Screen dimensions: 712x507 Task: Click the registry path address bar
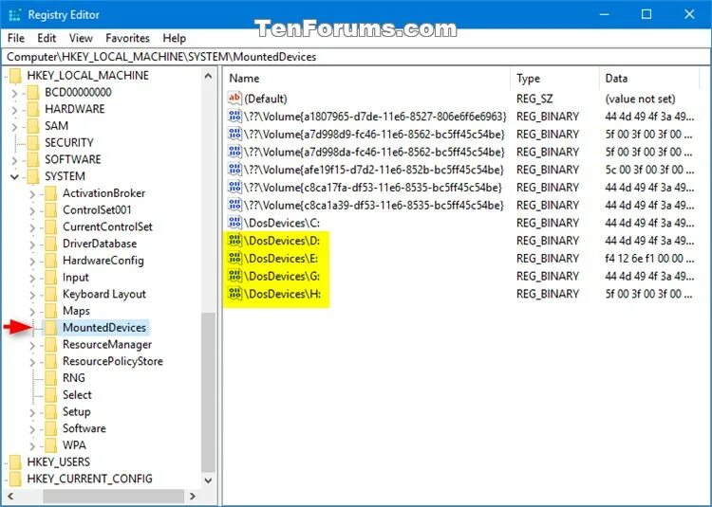[356, 57]
